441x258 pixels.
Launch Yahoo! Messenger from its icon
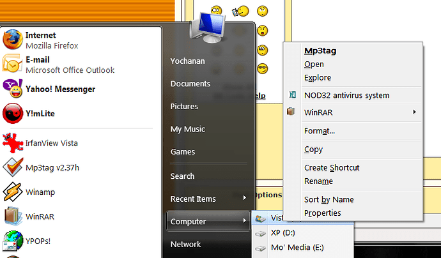click(x=13, y=88)
